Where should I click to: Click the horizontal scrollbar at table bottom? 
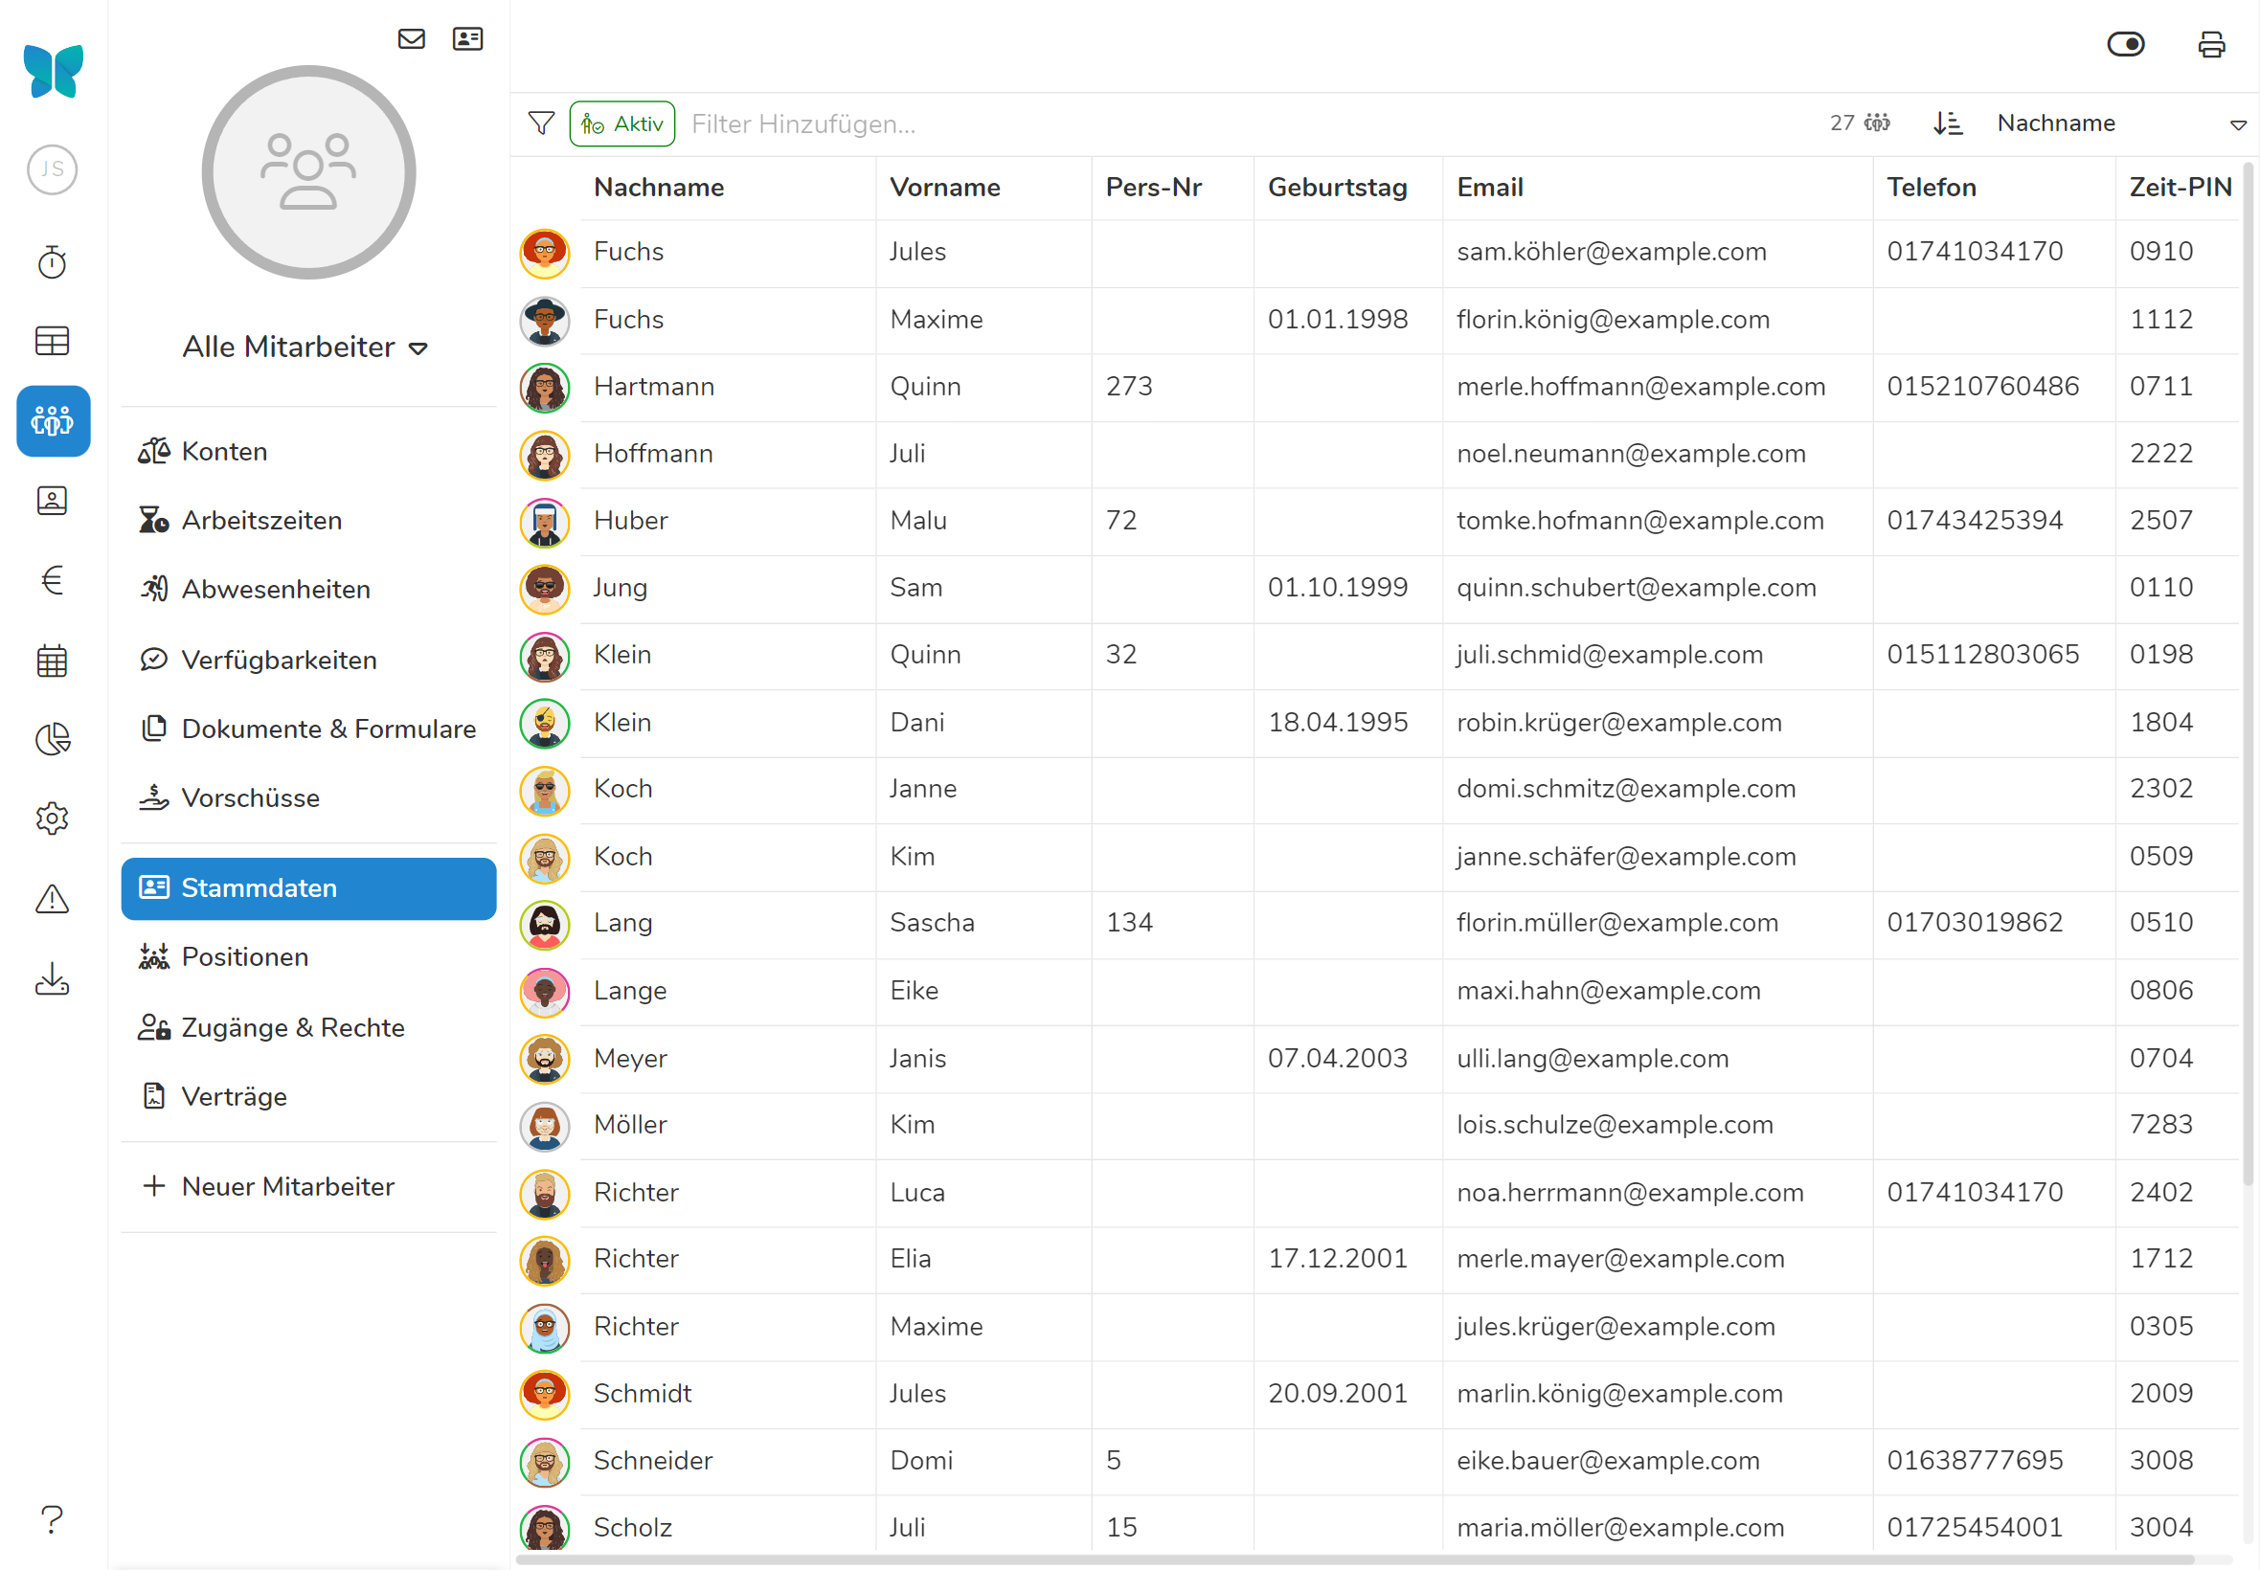1353,1559
